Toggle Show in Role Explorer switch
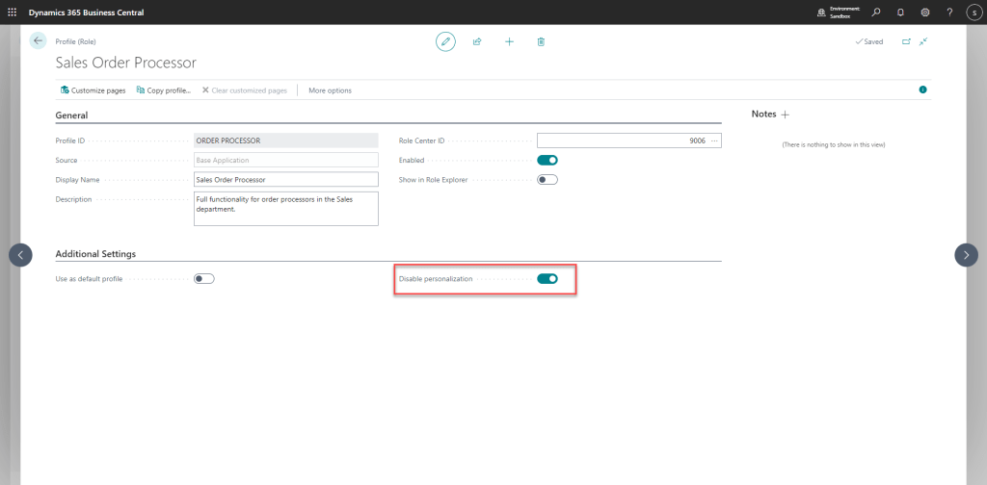The image size is (987, 485). (x=547, y=179)
